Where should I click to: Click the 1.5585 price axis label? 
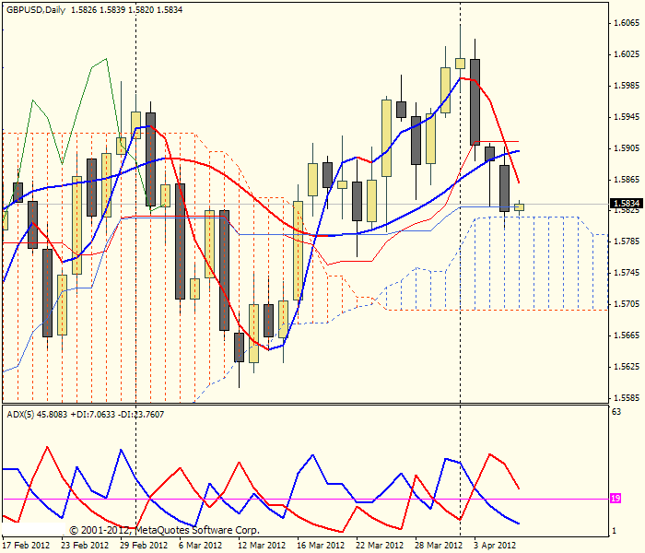pyautogui.click(x=627, y=398)
